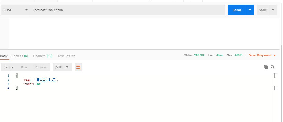Viewport: 283px width, 122px height.
Task: Open the Save Response dropdown
Action: tap(262, 55)
